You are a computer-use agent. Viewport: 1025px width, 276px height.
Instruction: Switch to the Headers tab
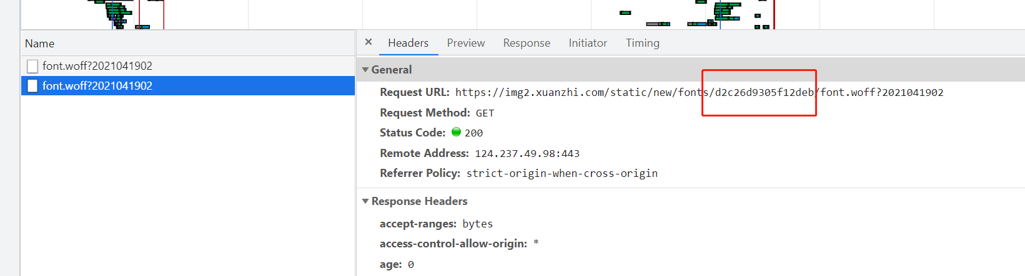(x=408, y=43)
